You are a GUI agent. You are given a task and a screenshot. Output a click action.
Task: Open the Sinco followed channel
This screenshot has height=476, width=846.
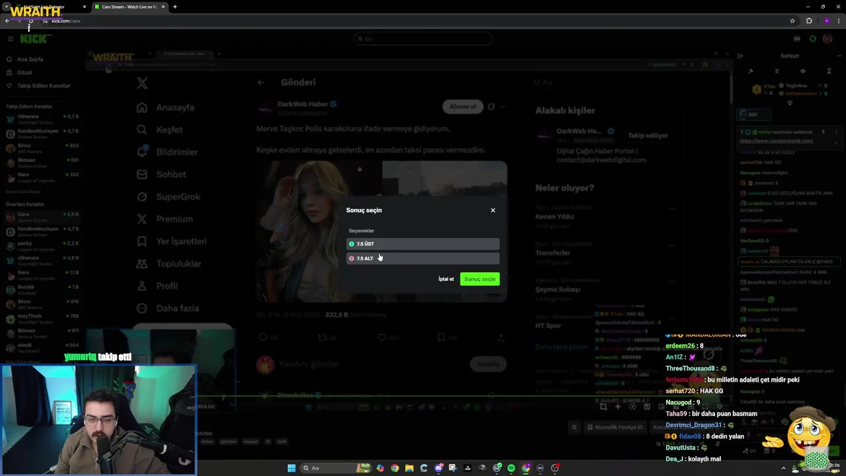click(42, 148)
